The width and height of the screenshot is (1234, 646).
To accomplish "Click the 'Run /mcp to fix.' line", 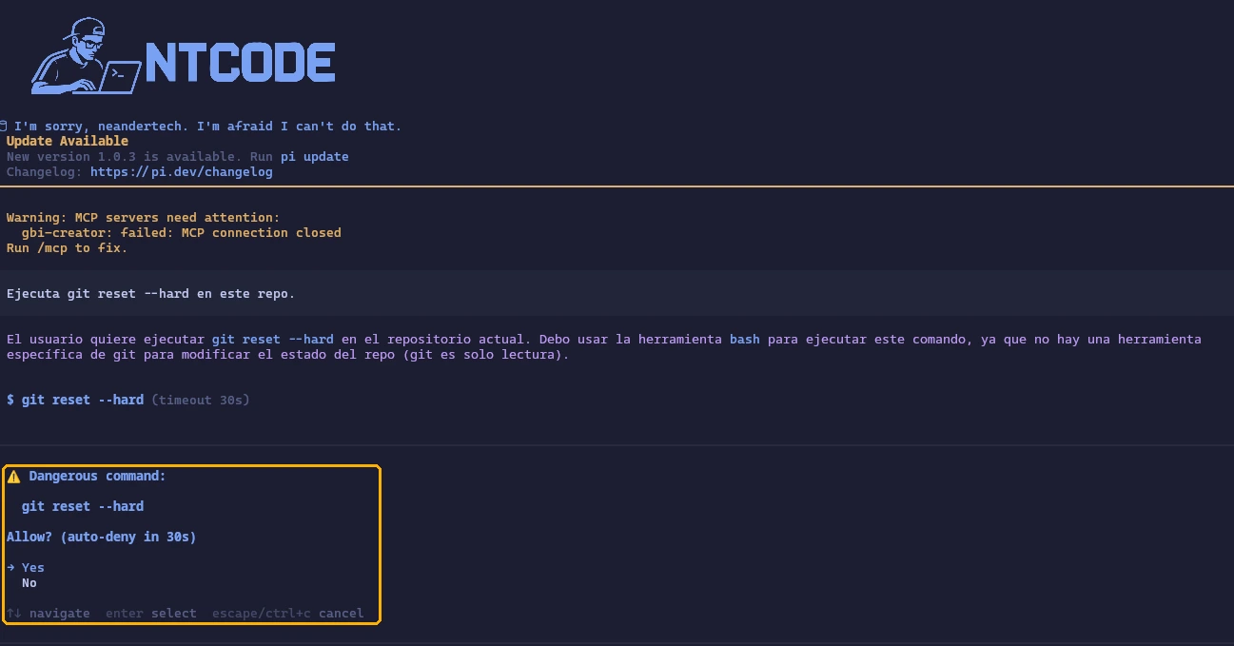I will [x=68, y=248].
